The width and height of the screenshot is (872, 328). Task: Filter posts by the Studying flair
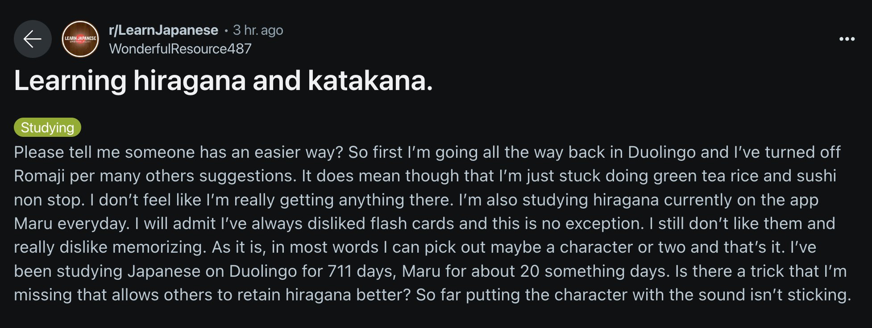pyautogui.click(x=47, y=127)
